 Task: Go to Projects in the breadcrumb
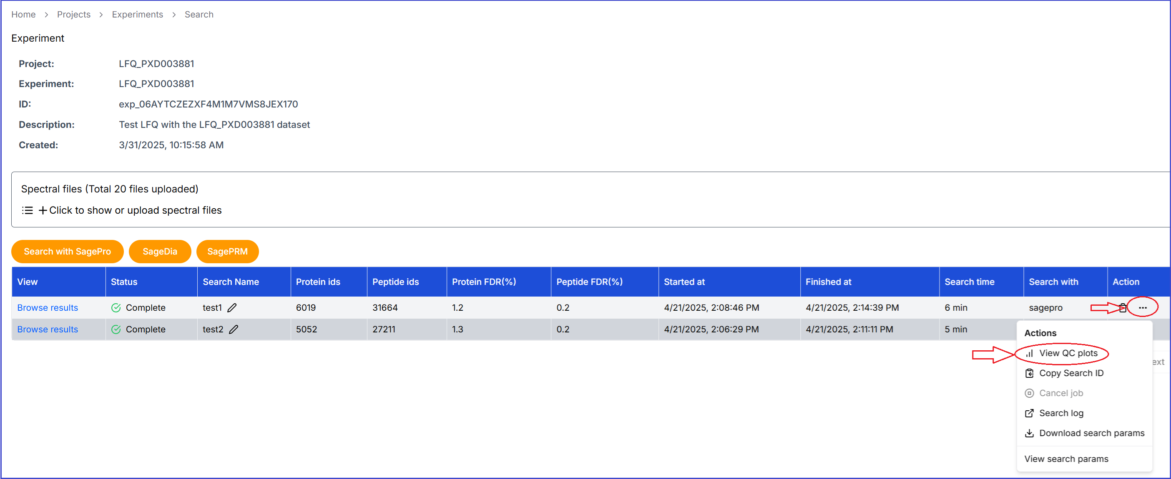(x=74, y=15)
